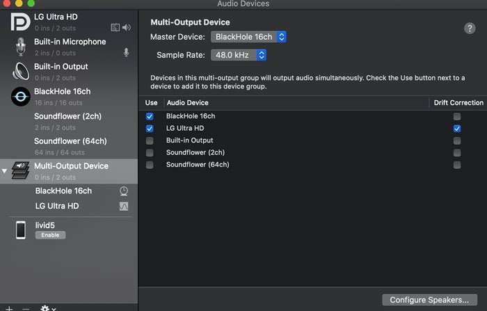Click master clock icon beside BlackHole 16ch sub-device
This screenshot has width=487, height=311.
point(124,191)
